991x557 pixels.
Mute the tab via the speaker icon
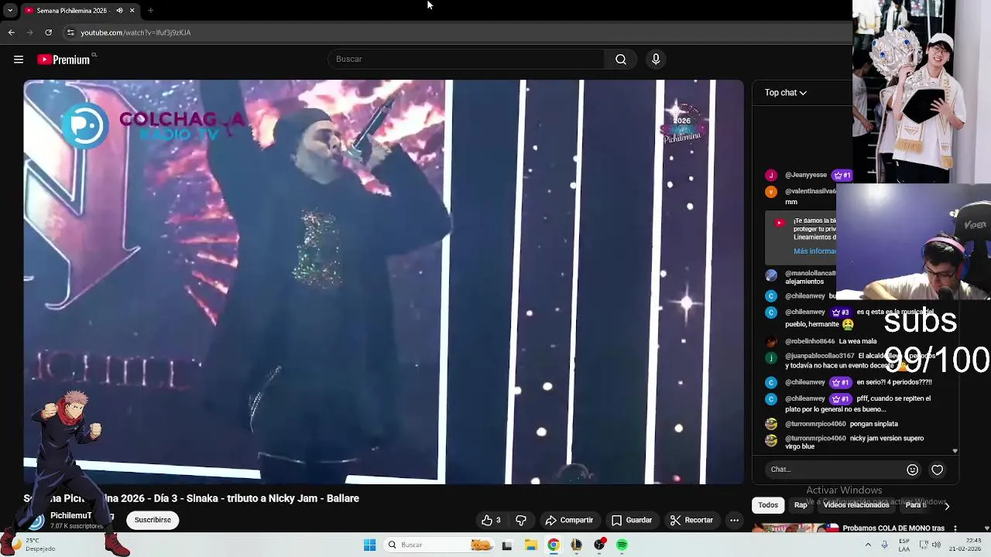[x=119, y=10]
